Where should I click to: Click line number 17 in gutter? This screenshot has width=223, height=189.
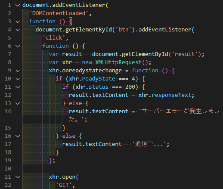click(x=8, y=144)
